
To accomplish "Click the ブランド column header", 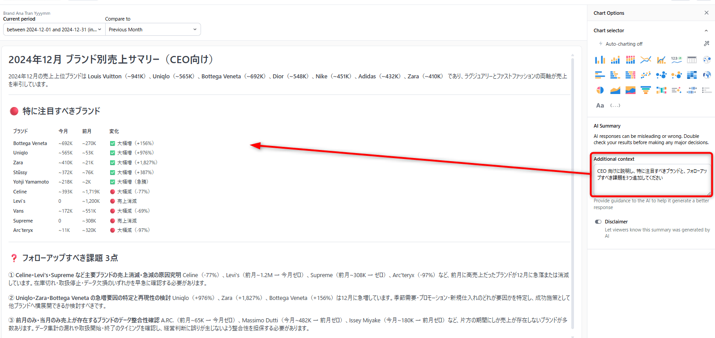I will pos(20,131).
